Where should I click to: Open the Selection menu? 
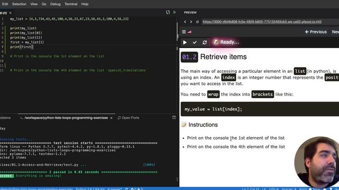[19, 4]
